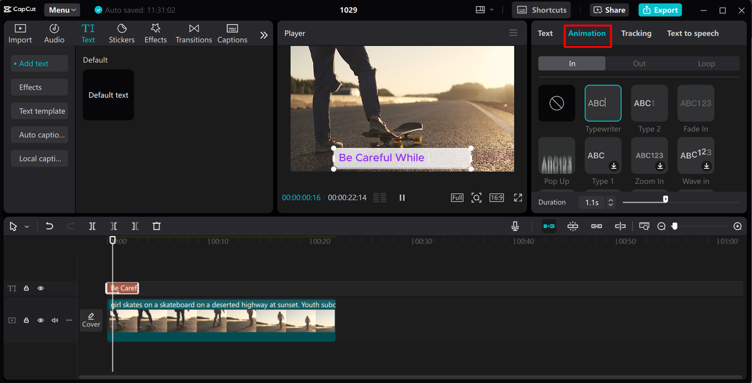This screenshot has height=383, width=752.
Task: Switch to the Animation tab
Action: tap(587, 33)
